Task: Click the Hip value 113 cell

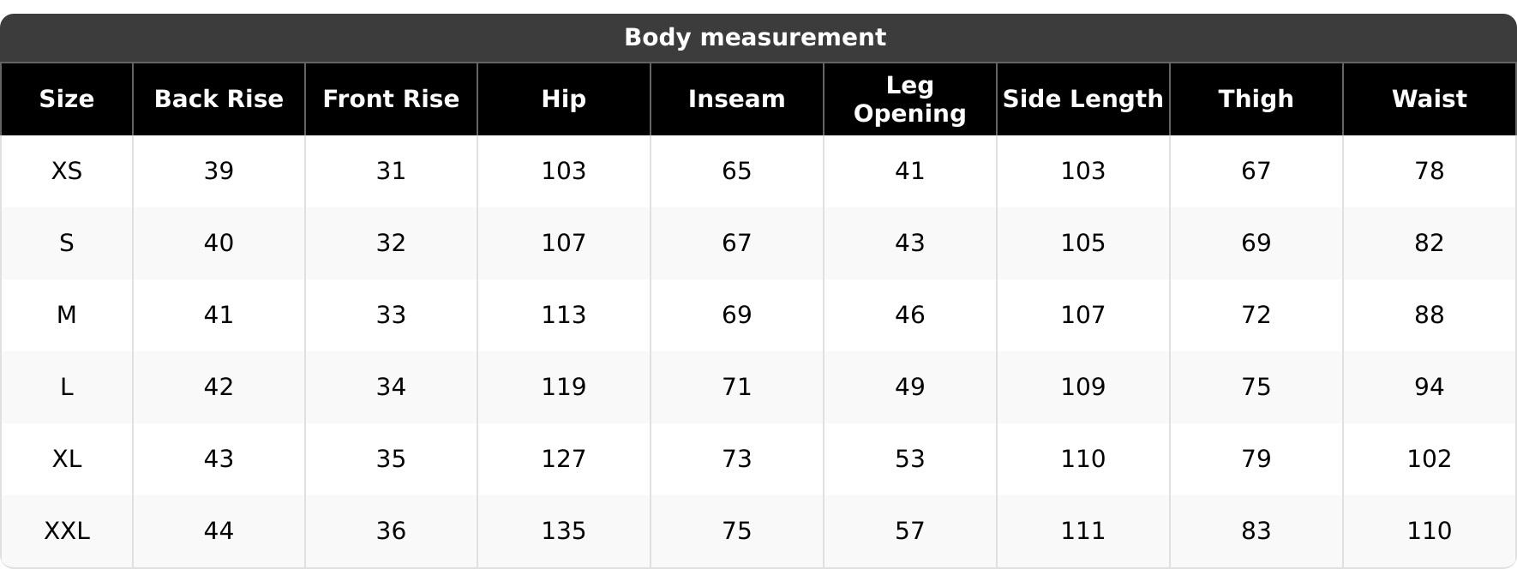Action: [564, 315]
